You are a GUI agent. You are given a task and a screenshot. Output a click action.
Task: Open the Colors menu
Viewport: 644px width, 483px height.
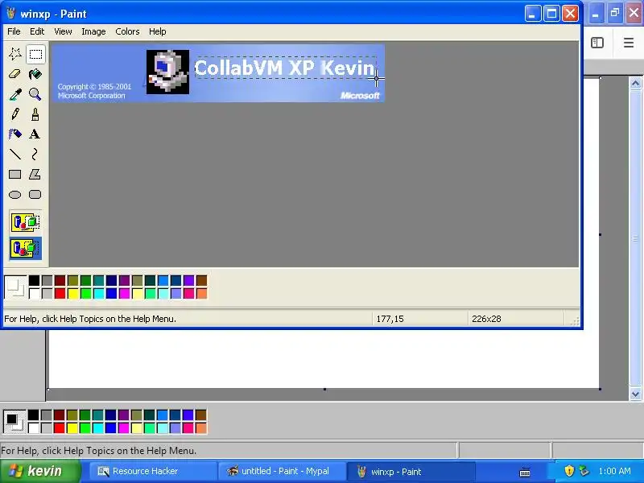click(127, 31)
